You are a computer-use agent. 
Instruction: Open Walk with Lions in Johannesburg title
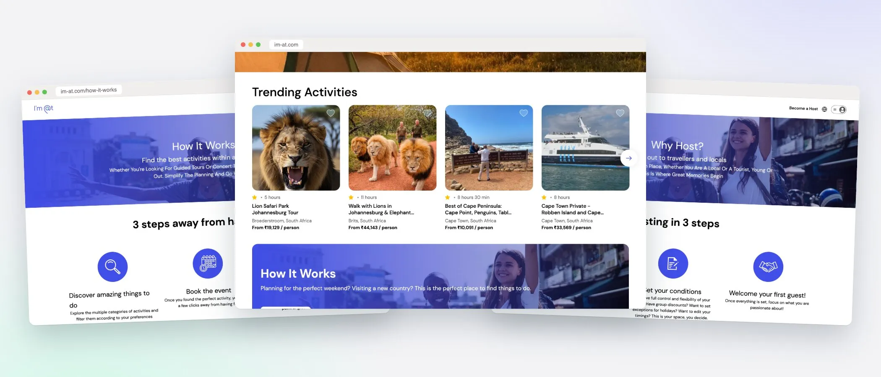(x=381, y=209)
